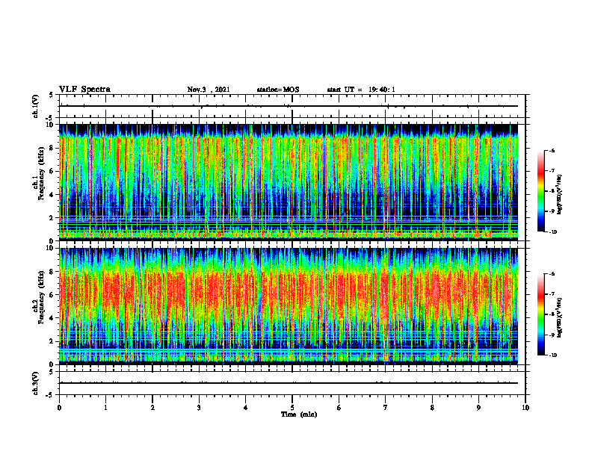Click the "ch.1(V)" axis label
The width and height of the screenshot is (592, 457).
click(35, 106)
